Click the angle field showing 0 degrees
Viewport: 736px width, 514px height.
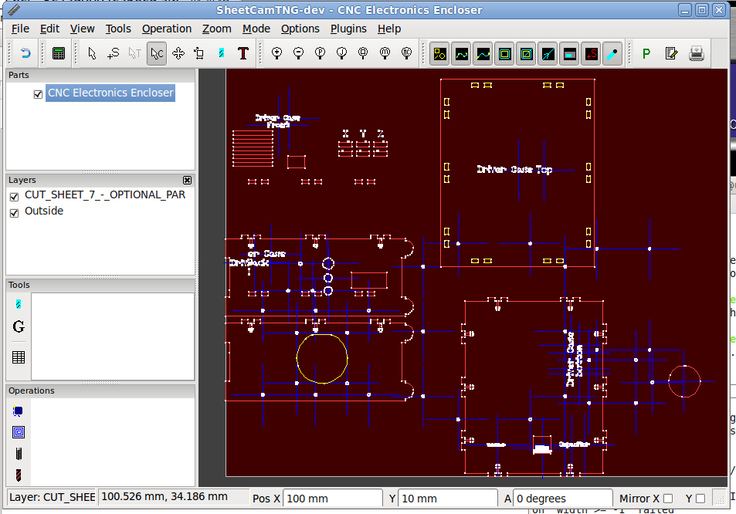click(563, 498)
